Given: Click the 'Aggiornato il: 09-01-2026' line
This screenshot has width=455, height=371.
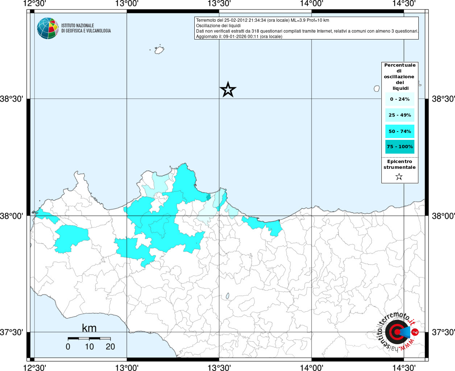Looking at the screenshot, I should click(239, 37).
